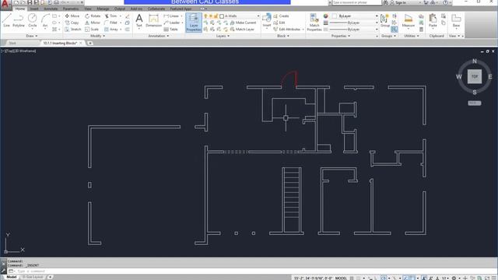Click the Move tool
Image resolution: width=498 pixels, height=280 pixels.
coord(72,16)
